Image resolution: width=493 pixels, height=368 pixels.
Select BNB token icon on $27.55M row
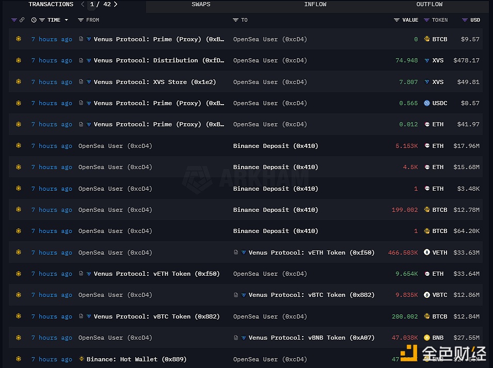pos(426,338)
